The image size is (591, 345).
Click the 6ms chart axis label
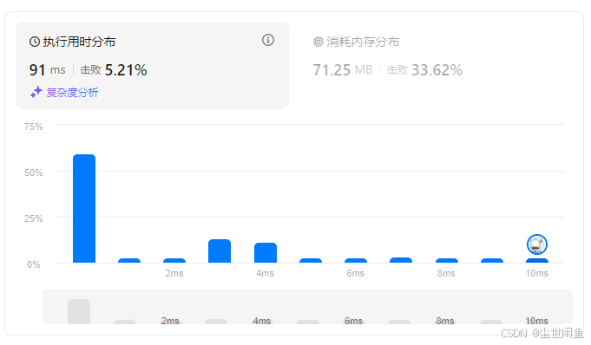tap(356, 273)
